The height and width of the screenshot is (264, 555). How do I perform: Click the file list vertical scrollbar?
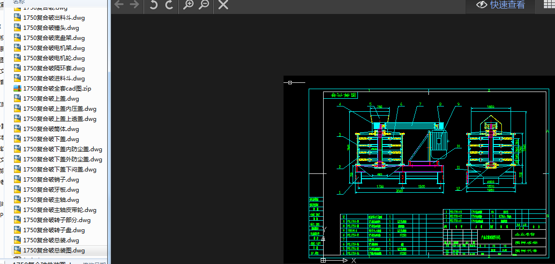tap(108, 130)
